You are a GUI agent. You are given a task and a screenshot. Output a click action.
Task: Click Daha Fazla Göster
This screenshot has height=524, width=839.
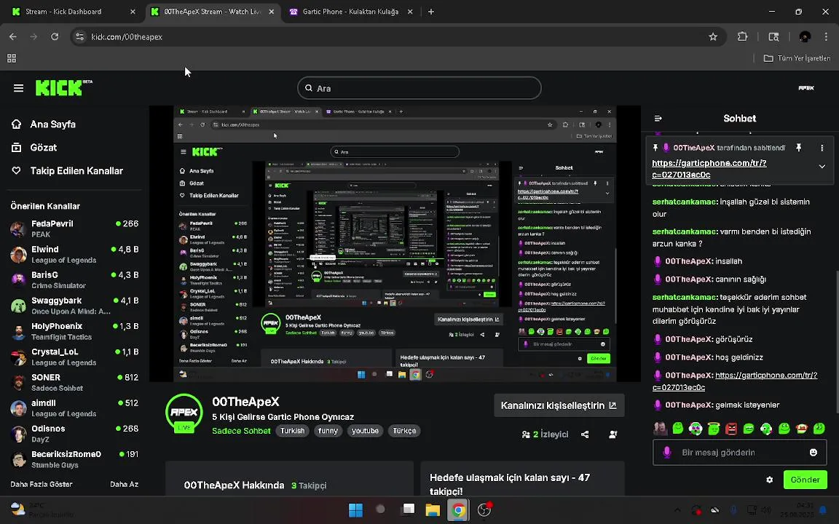(42, 485)
